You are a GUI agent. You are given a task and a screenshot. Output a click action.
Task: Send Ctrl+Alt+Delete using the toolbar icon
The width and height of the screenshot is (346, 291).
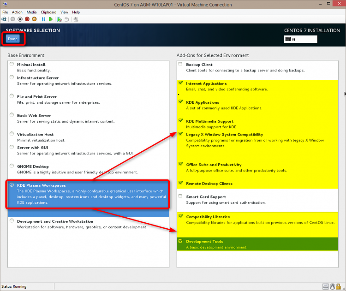tap(4, 19)
